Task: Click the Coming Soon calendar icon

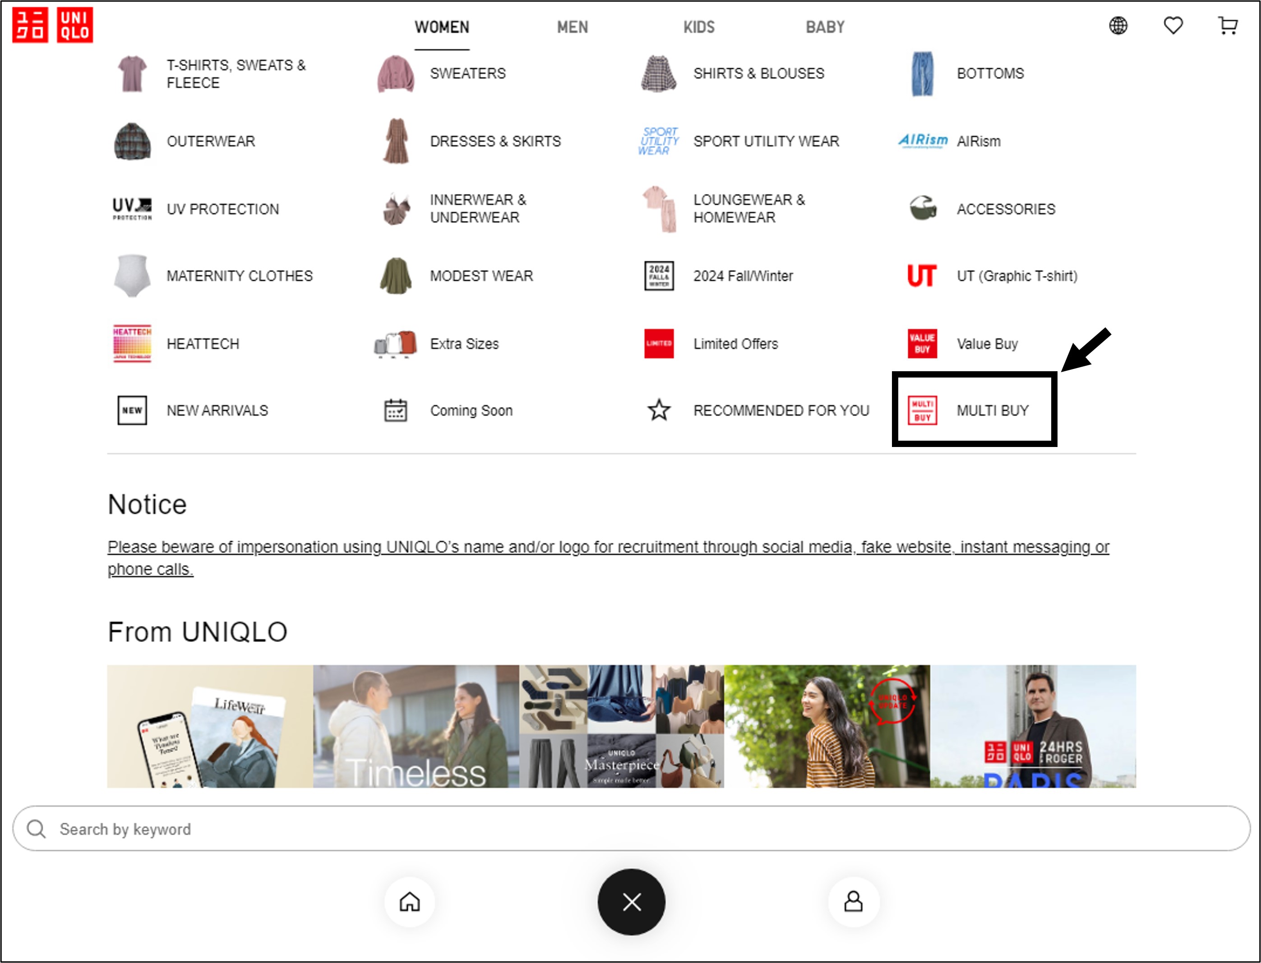Action: 396,411
